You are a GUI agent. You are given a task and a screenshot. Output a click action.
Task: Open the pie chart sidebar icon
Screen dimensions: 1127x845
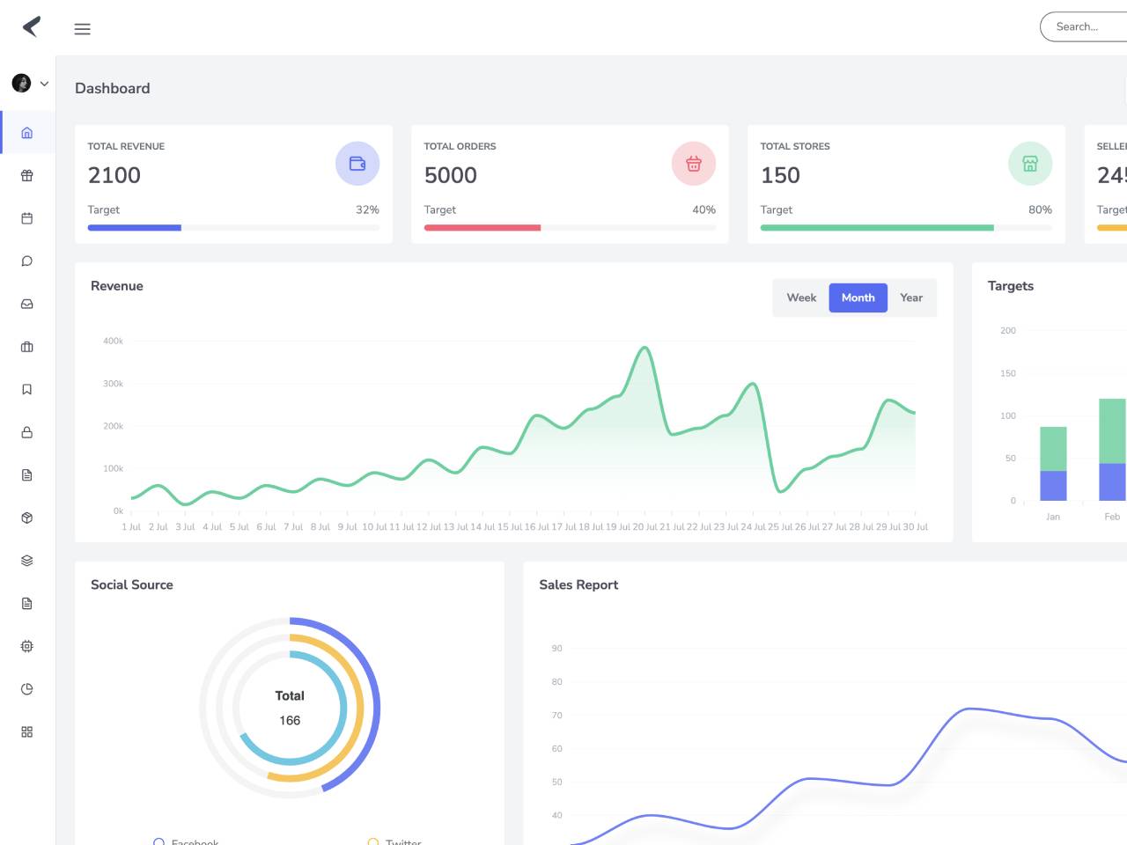27,689
